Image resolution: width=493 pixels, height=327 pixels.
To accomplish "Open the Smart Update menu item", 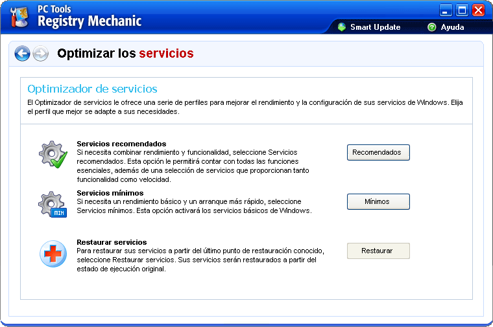I will (x=375, y=27).
